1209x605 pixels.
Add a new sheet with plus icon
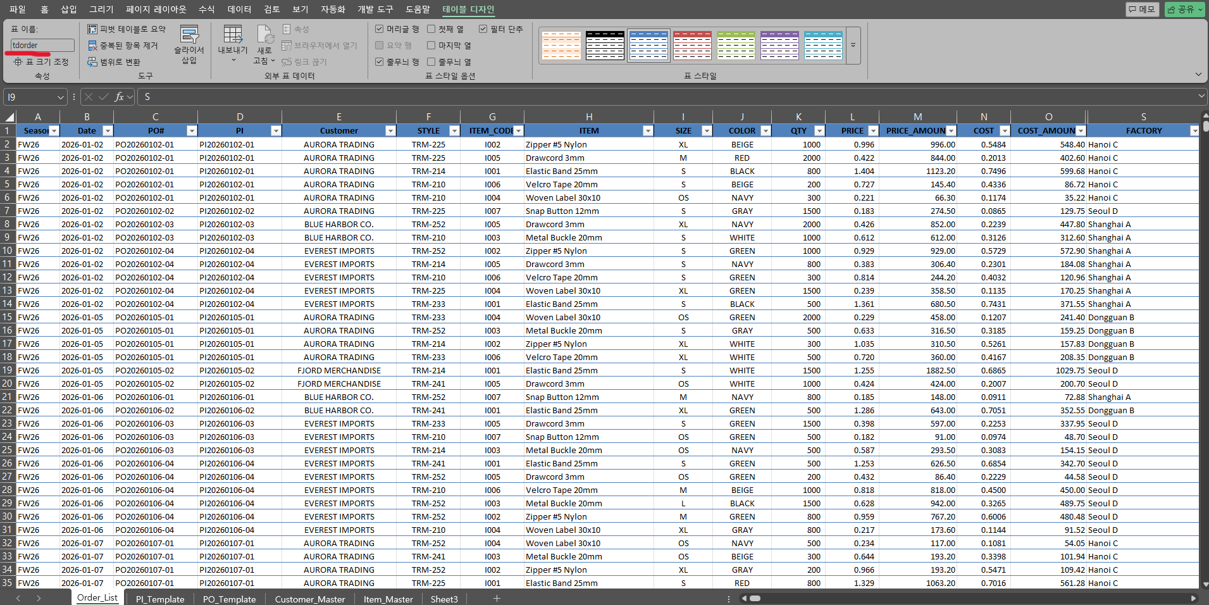tap(497, 599)
